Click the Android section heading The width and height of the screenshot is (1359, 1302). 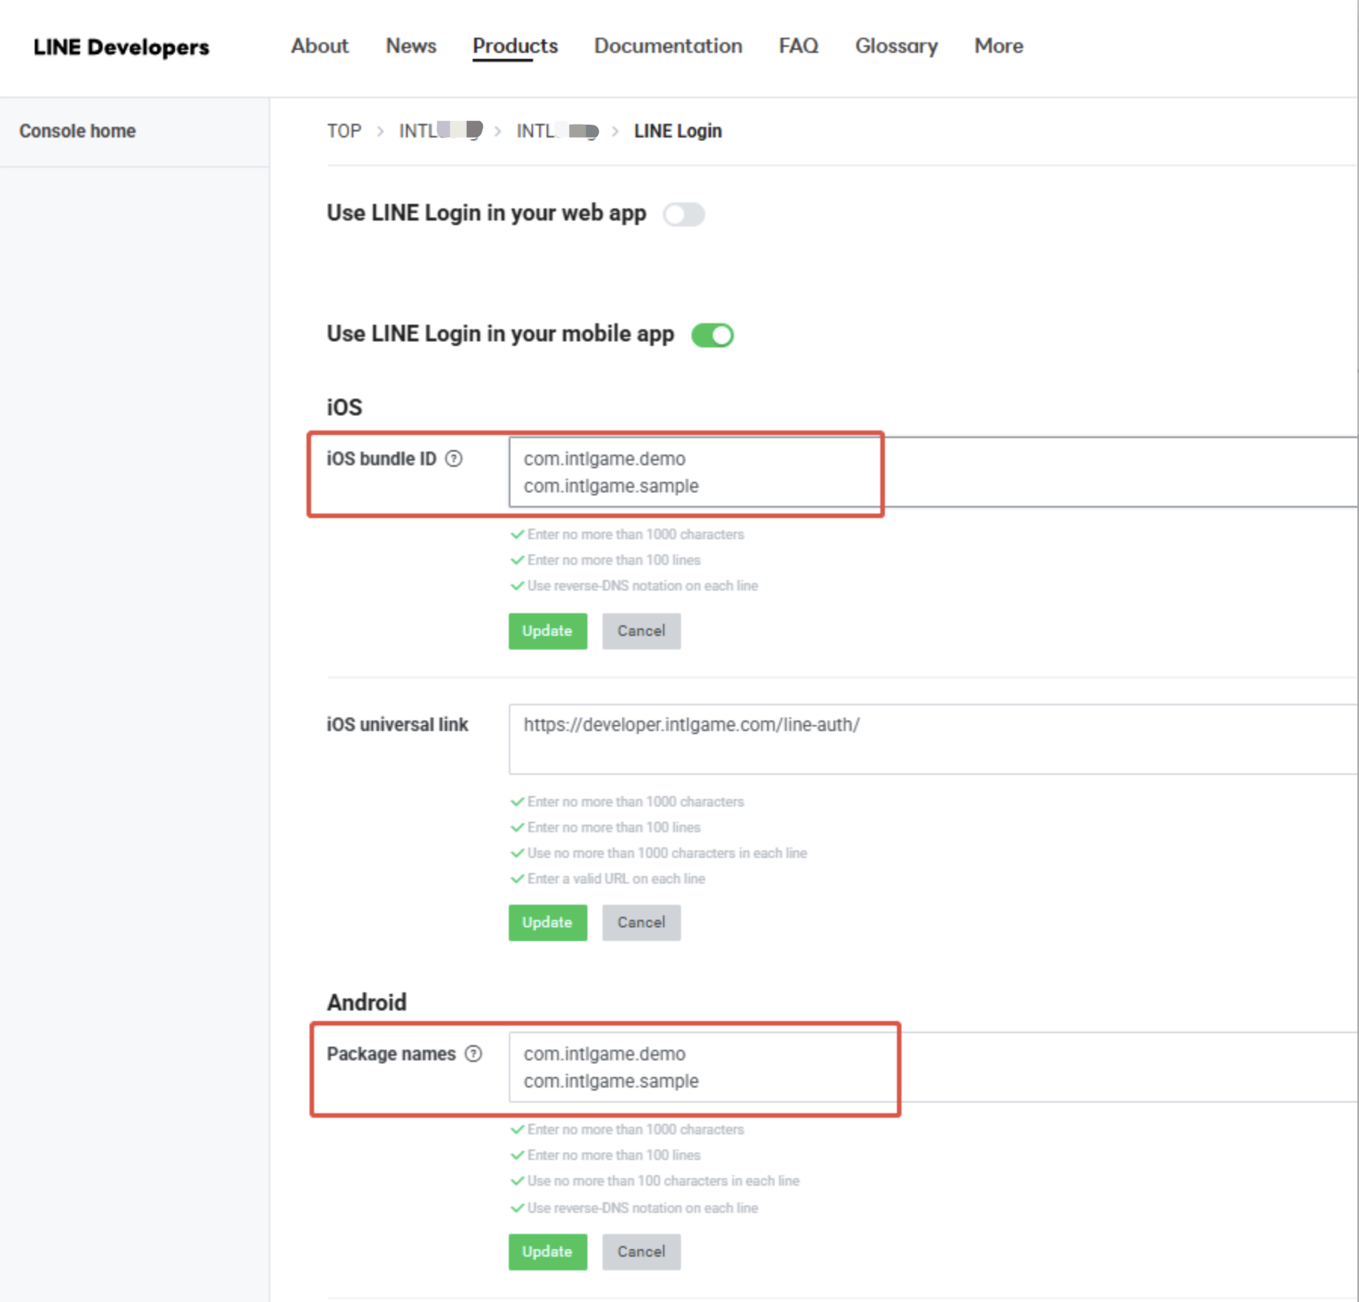coord(367,1002)
